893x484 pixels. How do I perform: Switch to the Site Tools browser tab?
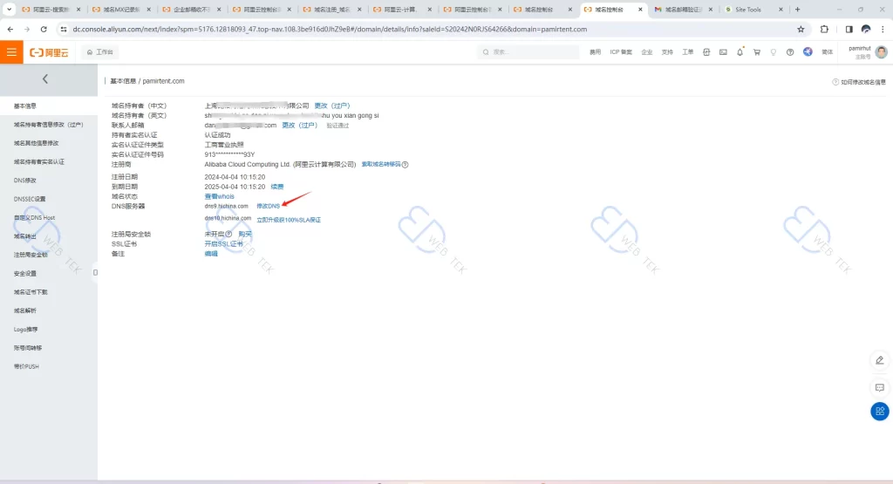click(748, 10)
